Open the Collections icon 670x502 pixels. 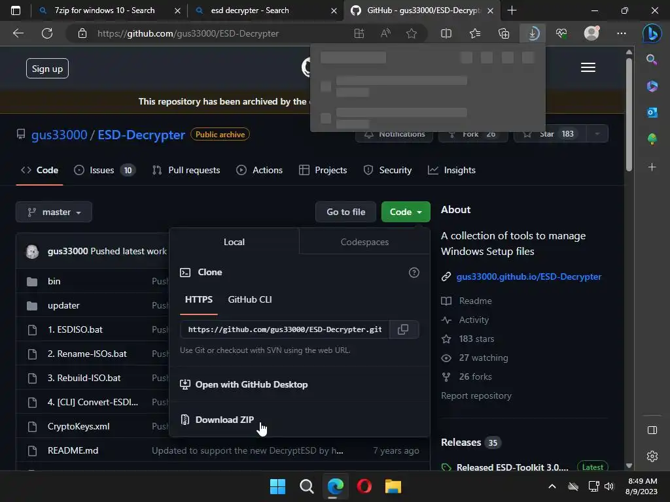[504, 33]
